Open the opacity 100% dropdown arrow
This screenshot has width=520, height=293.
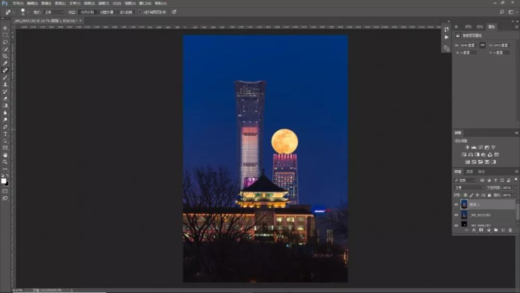click(x=515, y=188)
